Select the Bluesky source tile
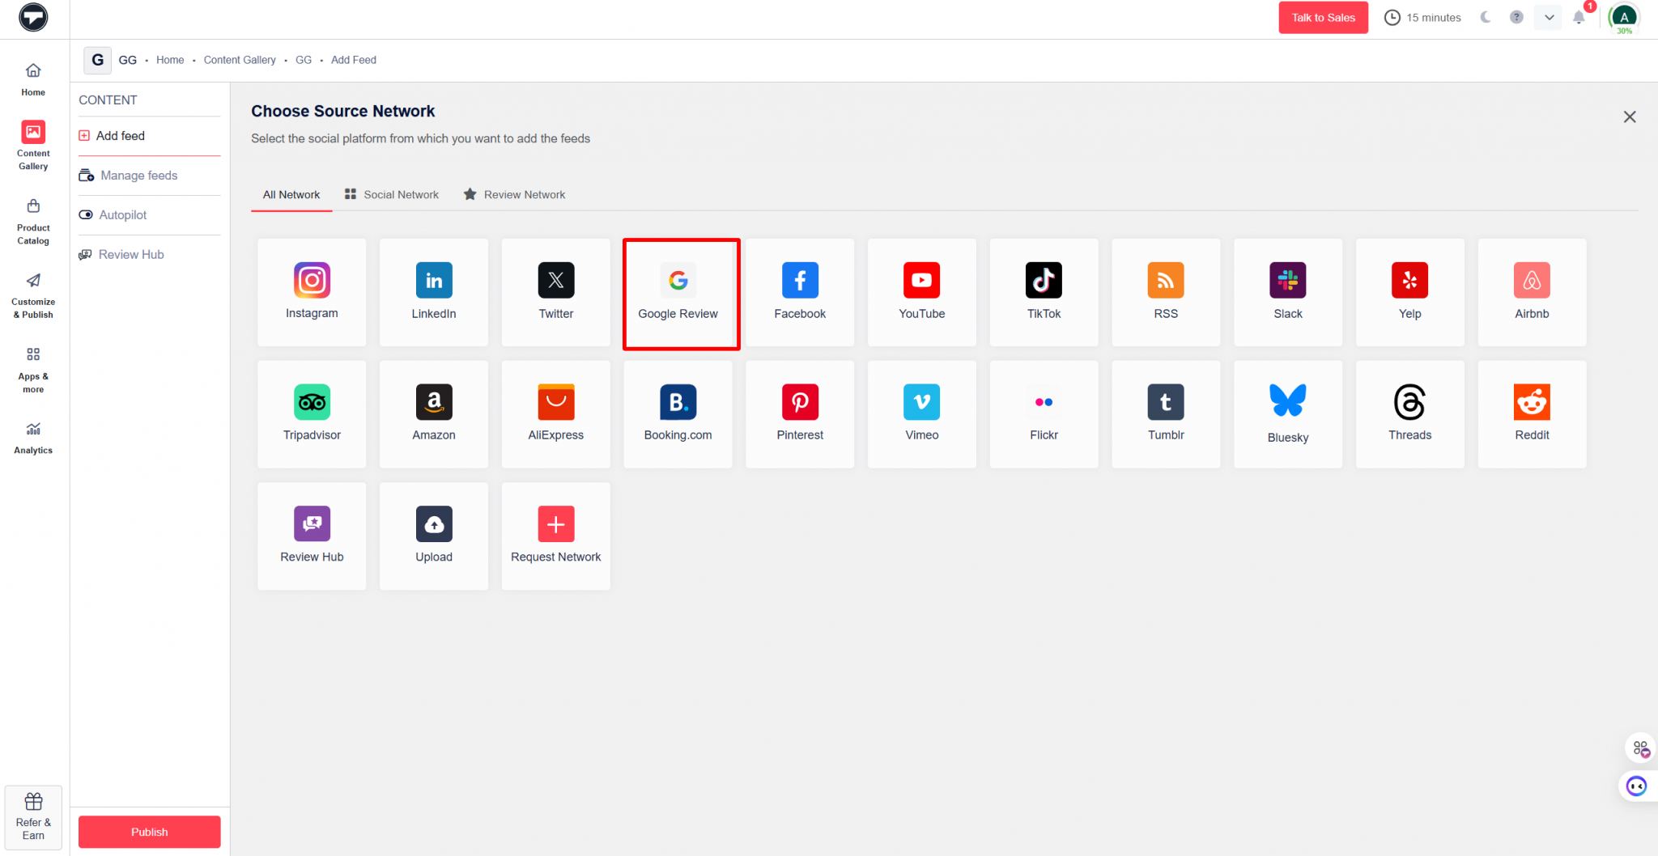 pos(1287,413)
